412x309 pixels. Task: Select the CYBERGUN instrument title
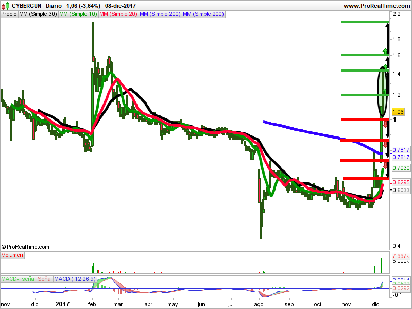(x=27, y=6)
